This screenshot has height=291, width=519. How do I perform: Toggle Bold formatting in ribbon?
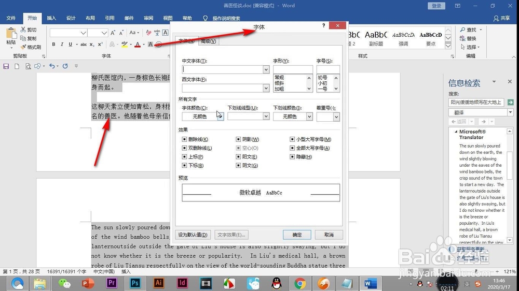tap(53, 44)
